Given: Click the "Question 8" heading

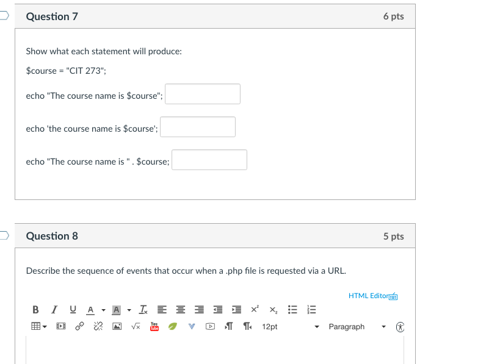Looking at the screenshot, I should click(x=52, y=236).
